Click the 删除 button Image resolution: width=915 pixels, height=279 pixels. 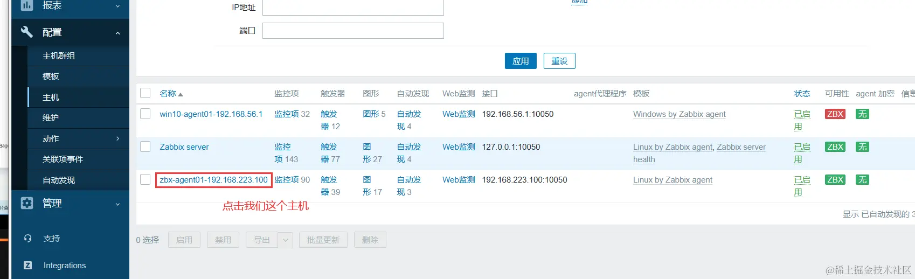pyautogui.click(x=370, y=240)
